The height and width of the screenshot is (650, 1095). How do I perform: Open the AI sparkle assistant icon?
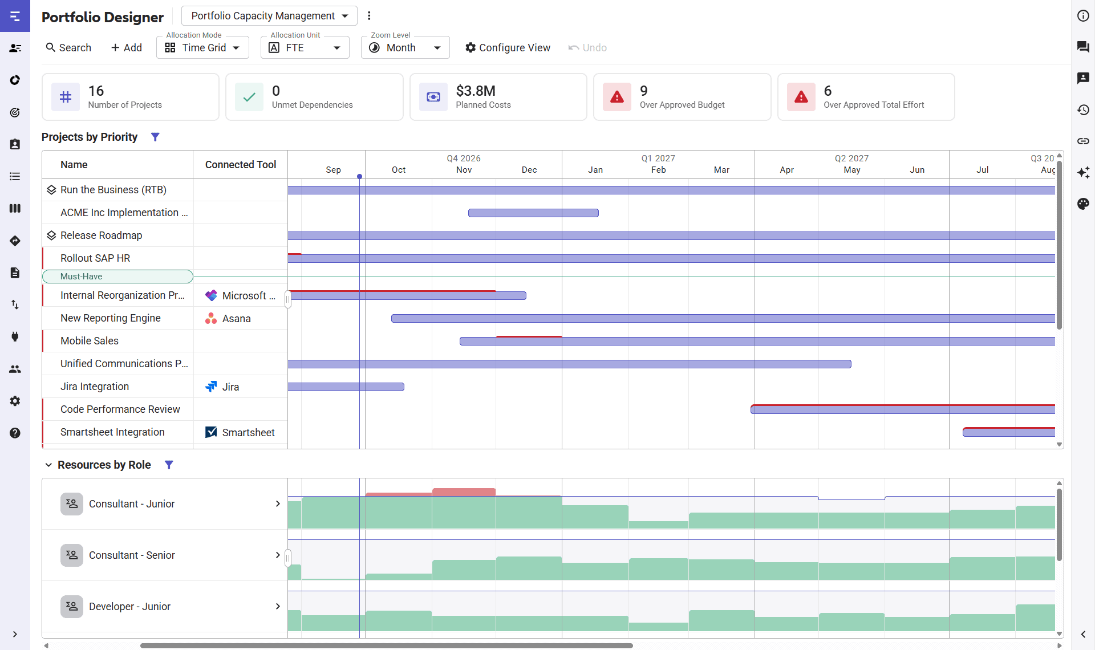[x=1083, y=172]
